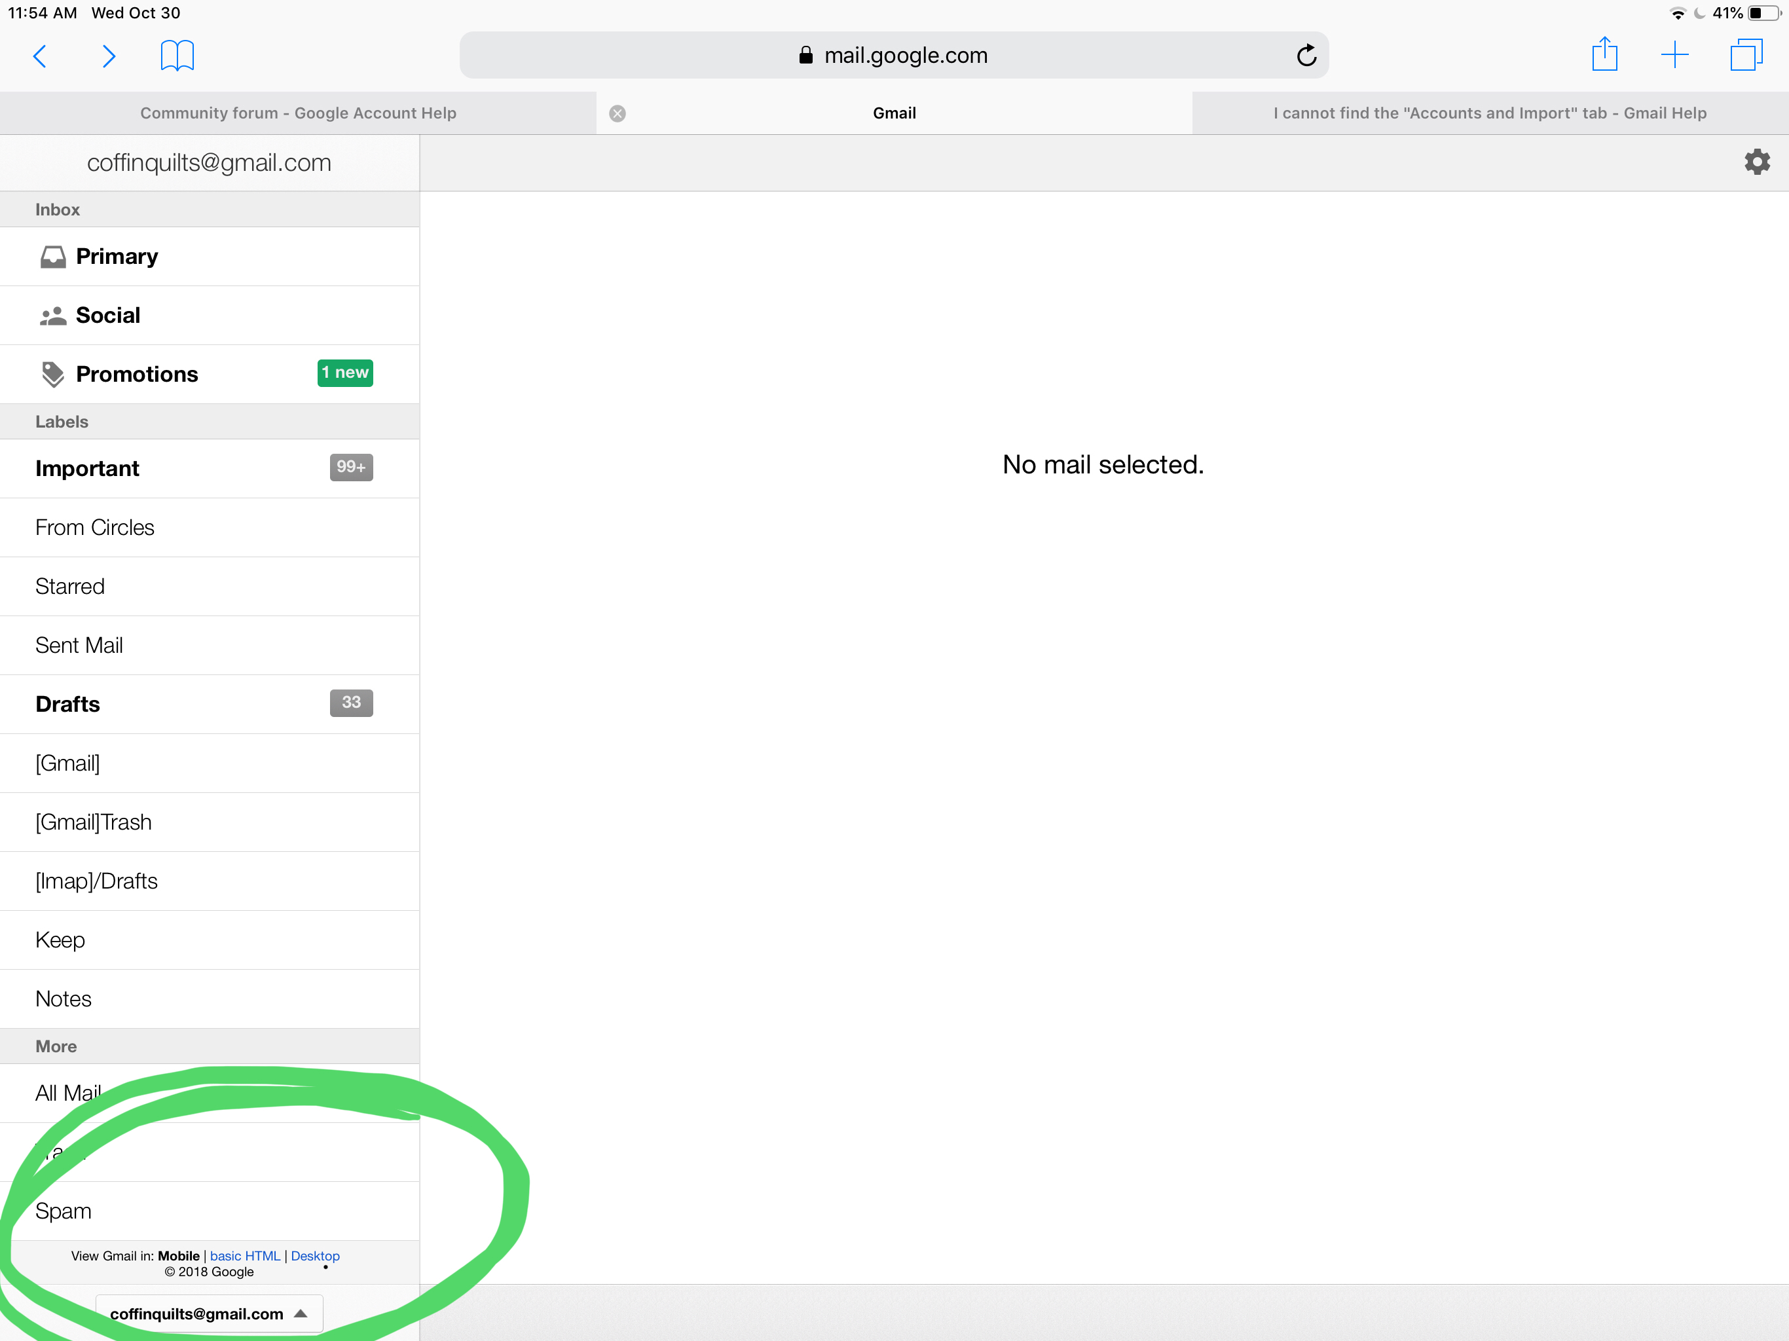
Task: Reload the page with the refresh icon
Action: 1307,55
